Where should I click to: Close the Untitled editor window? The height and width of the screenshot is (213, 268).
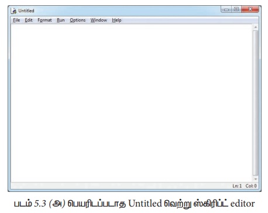coord(250,9)
